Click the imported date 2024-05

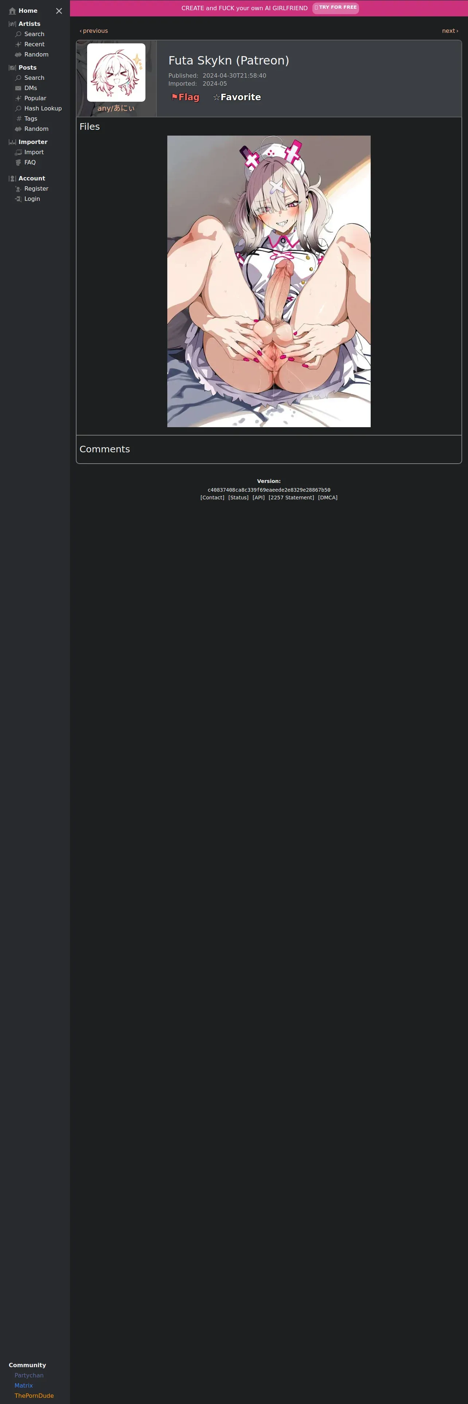(215, 84)
